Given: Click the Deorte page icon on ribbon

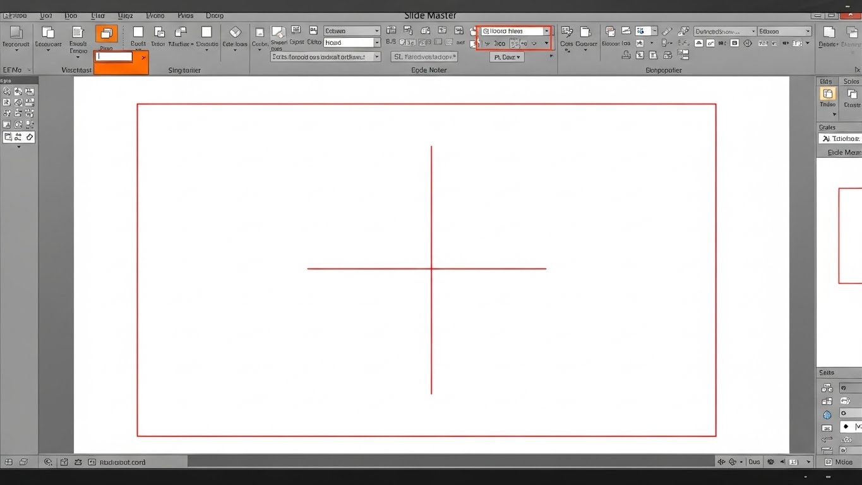Looking at the screenshot, I should coord(829,32).
